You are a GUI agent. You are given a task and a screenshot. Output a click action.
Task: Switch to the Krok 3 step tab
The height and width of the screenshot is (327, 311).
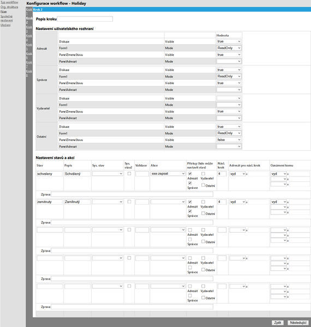29,29
